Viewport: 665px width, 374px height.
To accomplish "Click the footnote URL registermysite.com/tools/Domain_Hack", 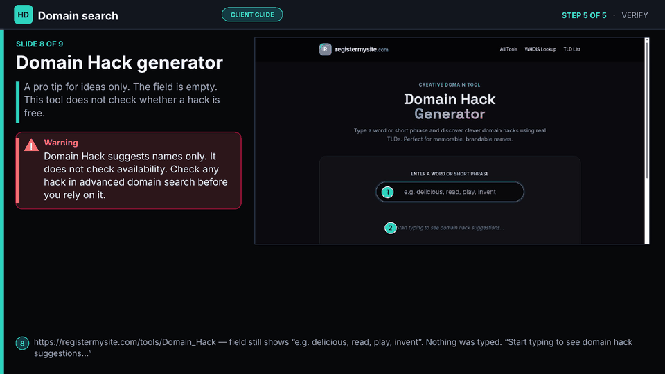I will pyautogui.click(x=125, y=342).
